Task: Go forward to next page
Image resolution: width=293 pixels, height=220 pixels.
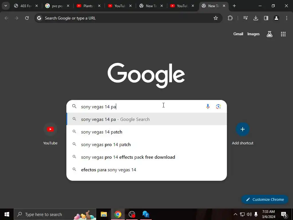Action: 17,18
